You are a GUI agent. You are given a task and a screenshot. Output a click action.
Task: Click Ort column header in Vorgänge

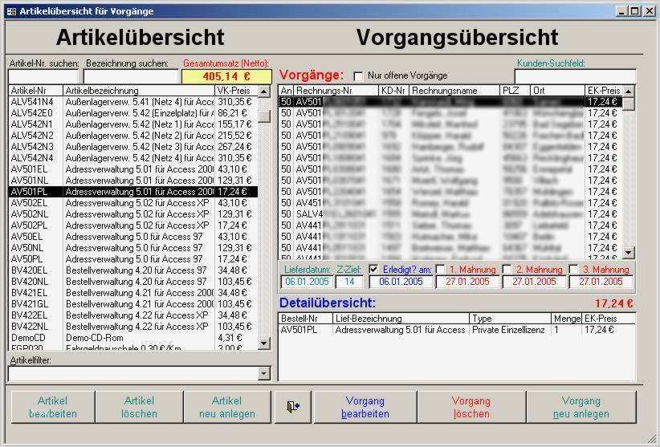pos(557,91)
